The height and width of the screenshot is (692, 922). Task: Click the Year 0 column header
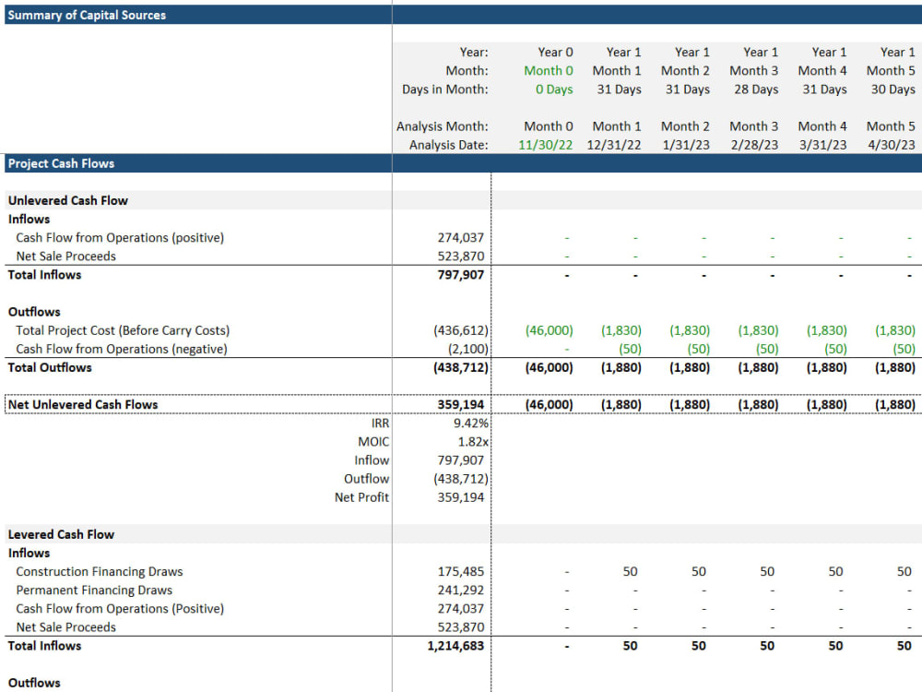pyautogui.click(x=554, y=52)
